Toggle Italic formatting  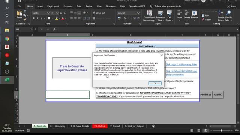pyautogui.click(x=37, y=18)
